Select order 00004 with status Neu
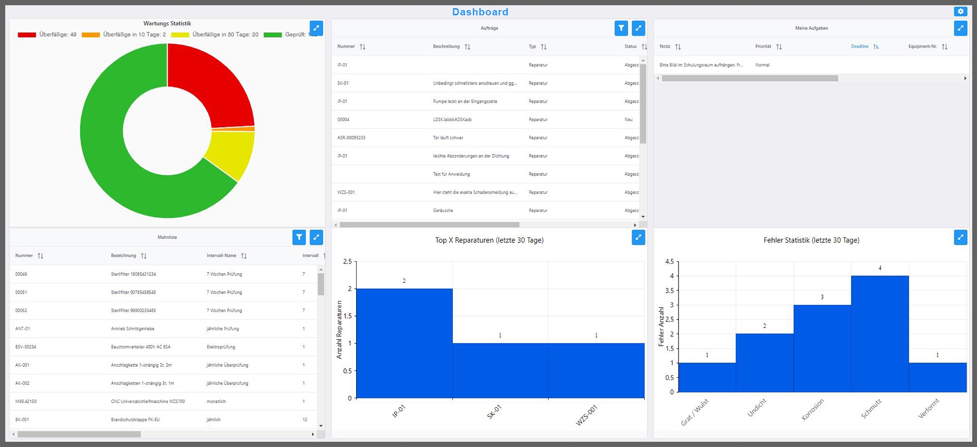 (486, 120)
